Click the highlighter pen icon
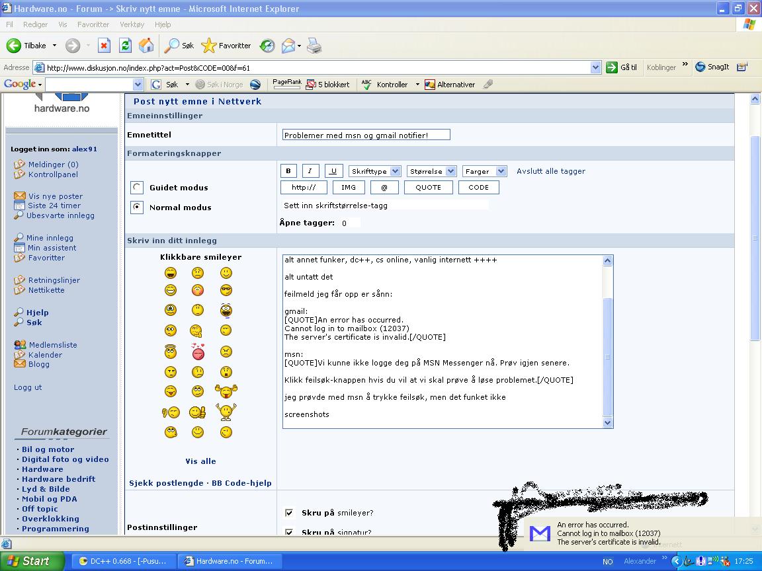The image size is (762, 571). [x=488, y=85]
